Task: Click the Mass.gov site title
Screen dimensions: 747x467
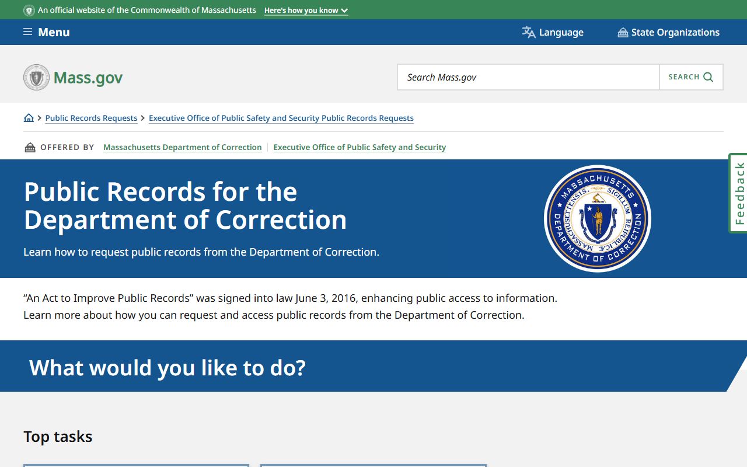Action: [88, 78]
